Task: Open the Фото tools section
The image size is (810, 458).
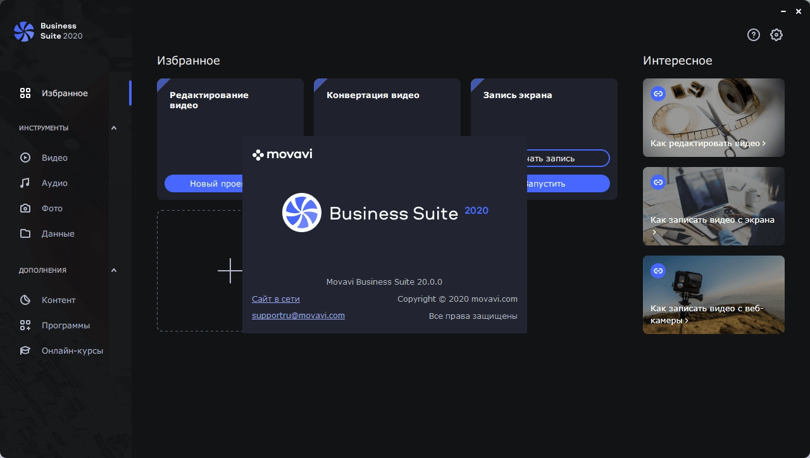Action: point(66,208)
